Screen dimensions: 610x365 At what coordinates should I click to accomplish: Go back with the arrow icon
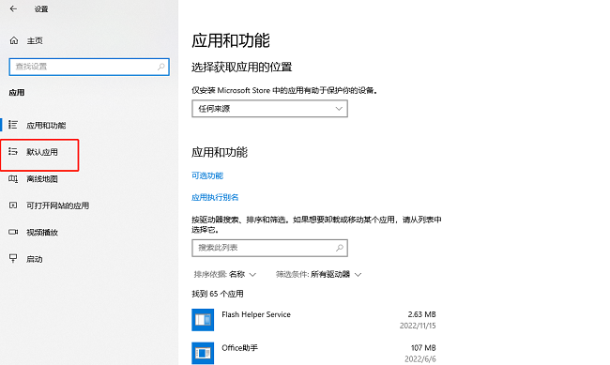(13, 8)
